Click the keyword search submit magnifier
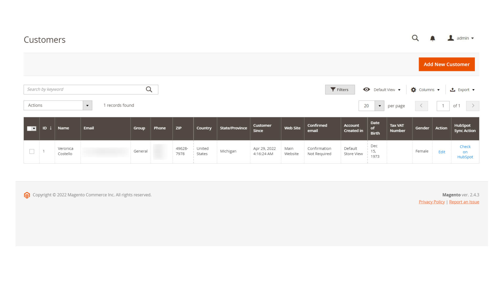This screenshot has width=504, height=283. (149, 90)
